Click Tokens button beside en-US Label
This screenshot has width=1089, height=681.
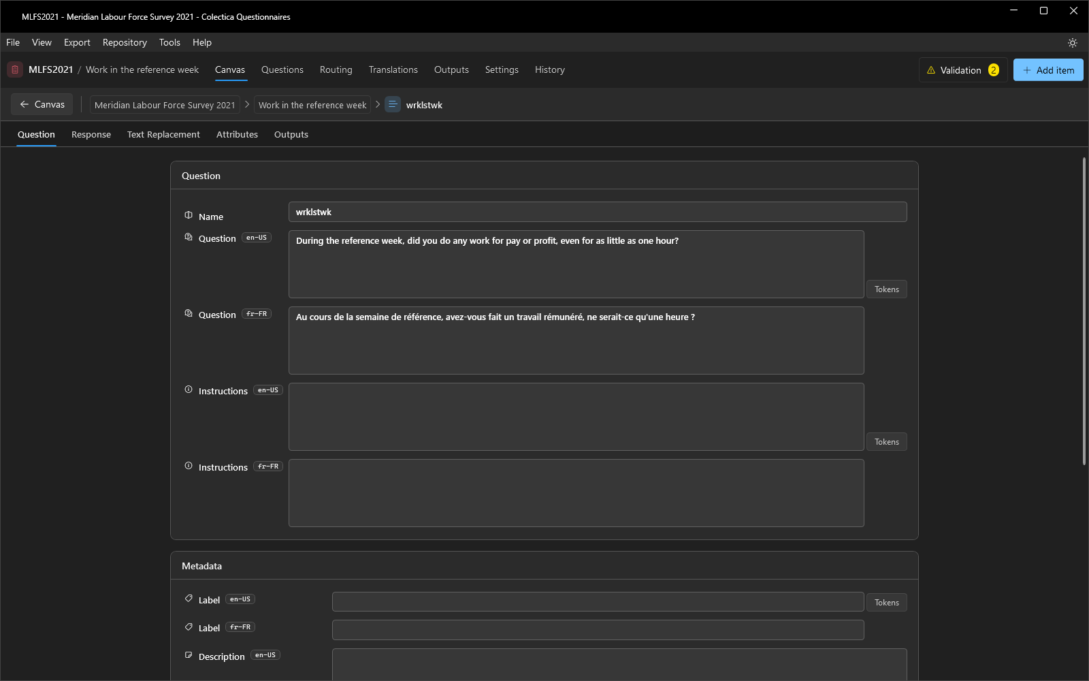coord(886,603)
